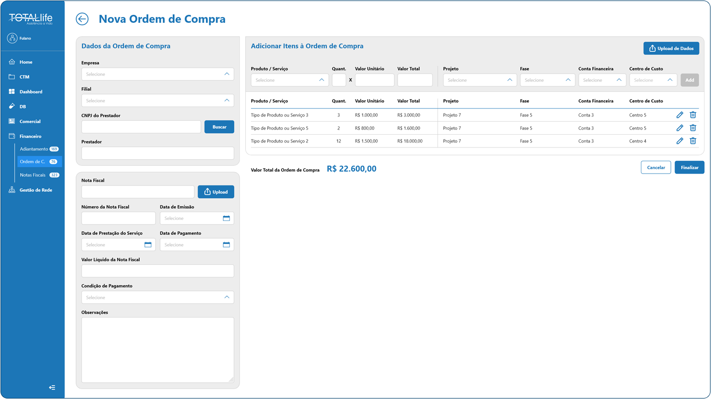
Task: Click the Fulano user avatar icon
Action: (x=12, y=38)
